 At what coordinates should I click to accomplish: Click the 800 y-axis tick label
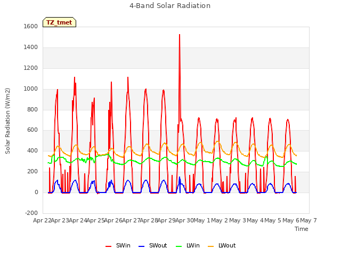click(33, 109)
